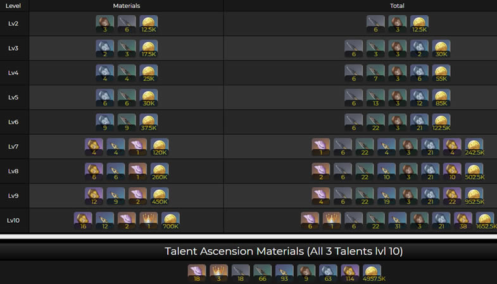Click the 12.5K Mora coin in Lv2 Materials
Screen dimensions: 497x284
point(149,25)
